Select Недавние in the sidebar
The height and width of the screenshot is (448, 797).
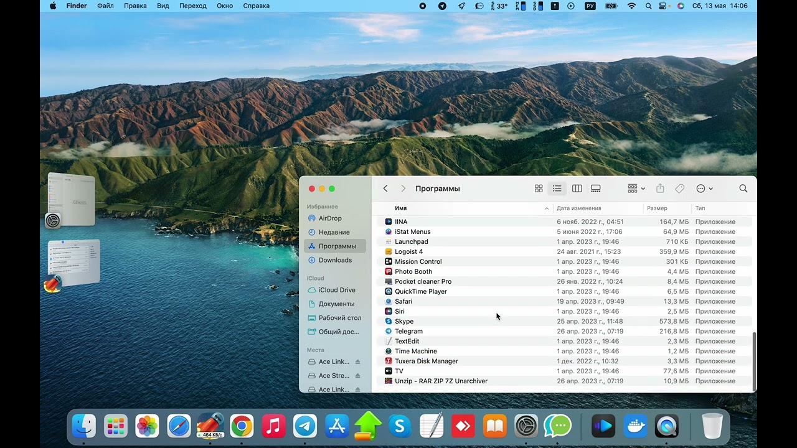coord(335,232)
